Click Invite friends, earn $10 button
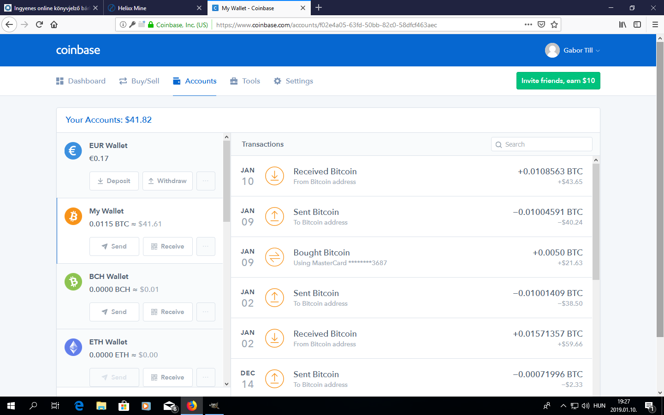The height and width of the screenshot is (415, 664). pyautogui.click(x=558, y=81)
